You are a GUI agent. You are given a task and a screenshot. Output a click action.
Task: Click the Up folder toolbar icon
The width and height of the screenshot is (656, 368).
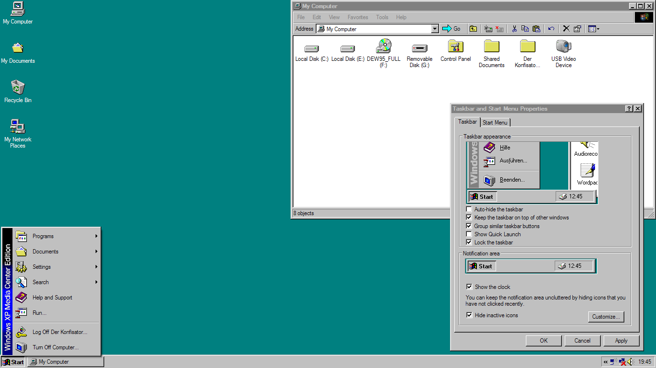tap(473, 29)
